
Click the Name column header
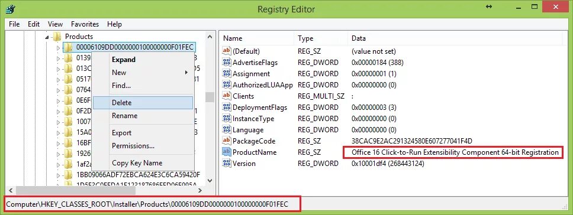[257, 38]
